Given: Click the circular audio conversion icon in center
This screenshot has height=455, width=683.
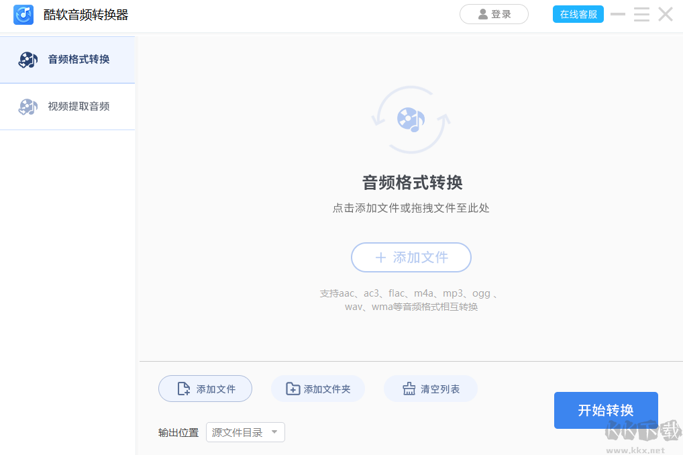Looking at the screenshot, I should (411, 119).
